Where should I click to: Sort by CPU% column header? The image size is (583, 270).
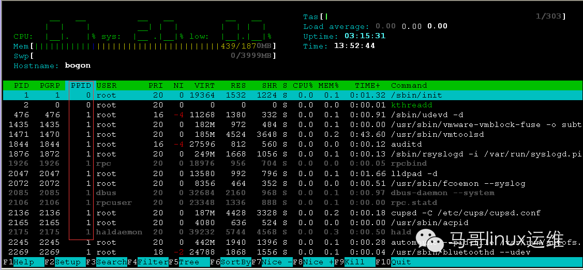point(303,85)
